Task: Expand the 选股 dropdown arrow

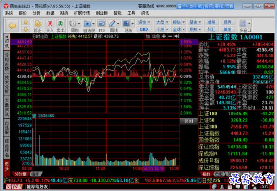Action: [133, 24]
